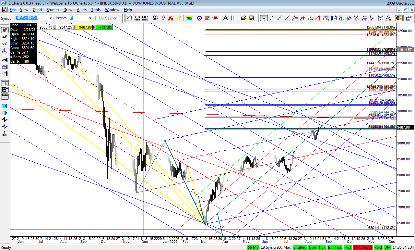Select the arrow pointer tool
This screenshot has width=415, height=250.
(x=264, y=18)
